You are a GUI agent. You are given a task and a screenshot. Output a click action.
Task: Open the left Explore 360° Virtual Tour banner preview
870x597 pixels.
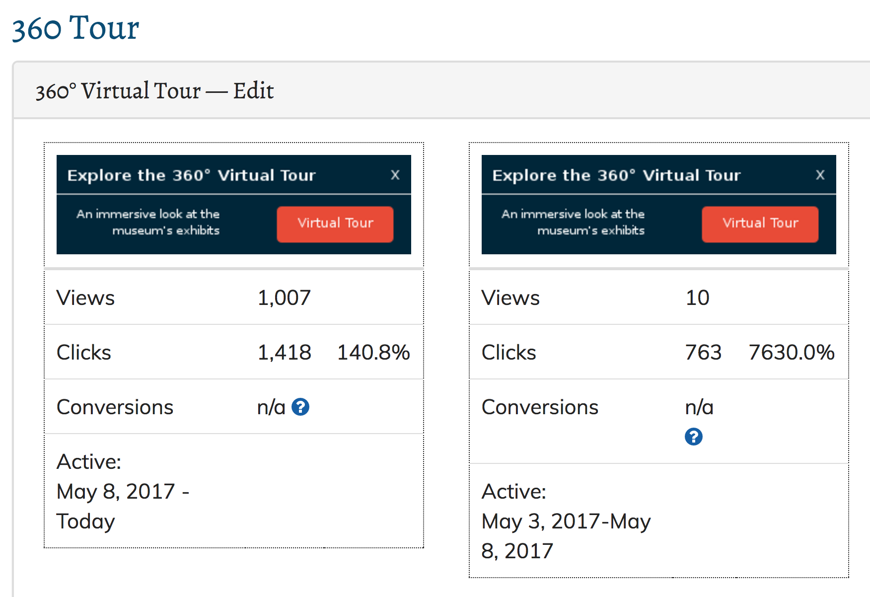click(234, 205)
